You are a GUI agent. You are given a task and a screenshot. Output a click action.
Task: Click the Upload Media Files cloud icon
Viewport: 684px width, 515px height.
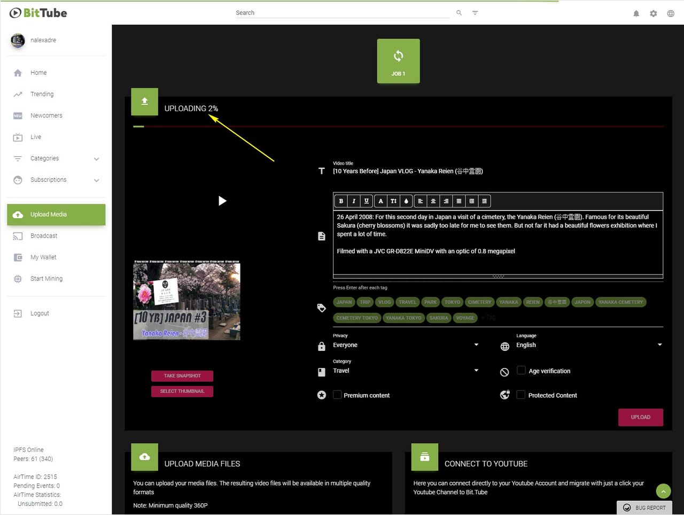point(145,457)
